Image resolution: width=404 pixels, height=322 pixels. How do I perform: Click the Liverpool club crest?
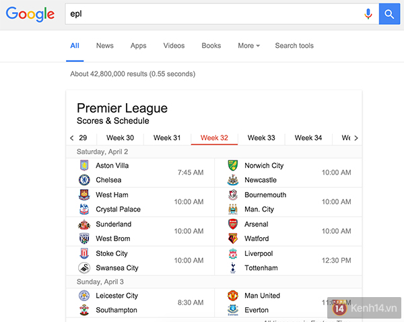click(x=233, y=254)
